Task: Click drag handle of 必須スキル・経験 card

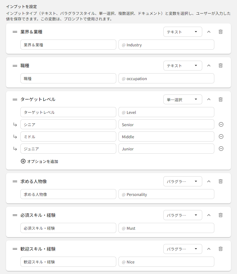Action: (x=15, y=215)
